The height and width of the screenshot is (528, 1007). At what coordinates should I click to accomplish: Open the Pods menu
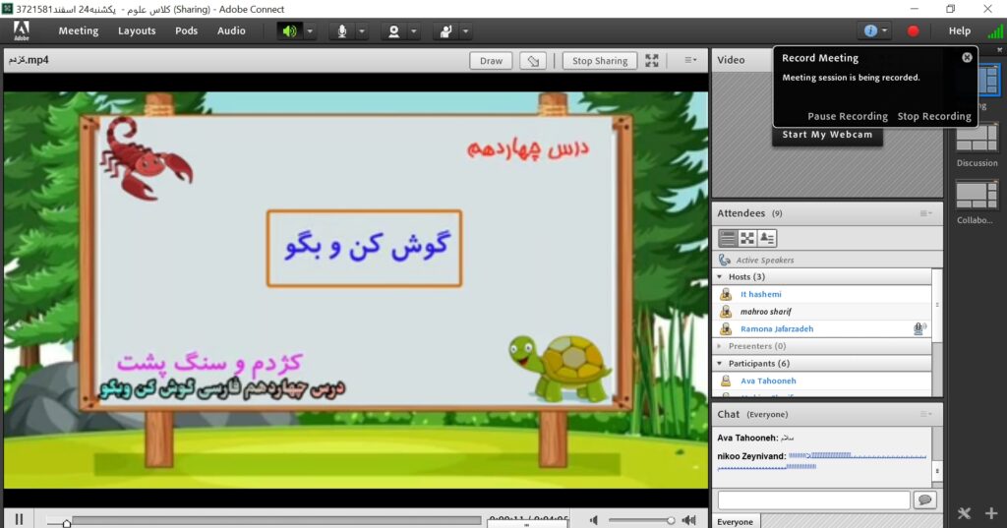[186, 30]
